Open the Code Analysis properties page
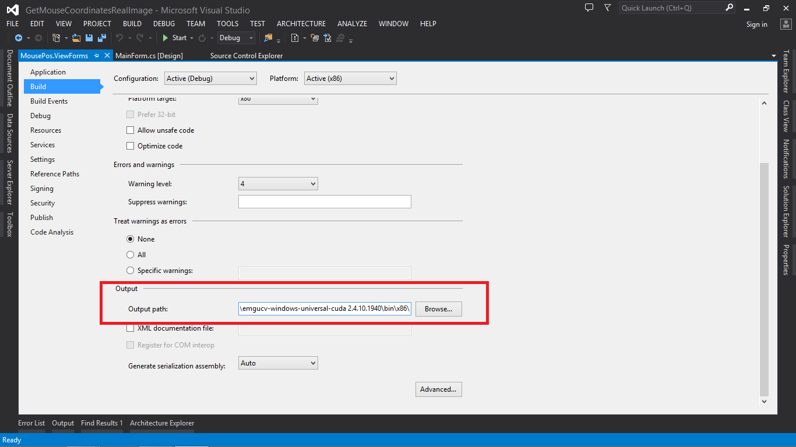Image resolution: width=796 pixels, height=447 pixels. tap(52, 232)
